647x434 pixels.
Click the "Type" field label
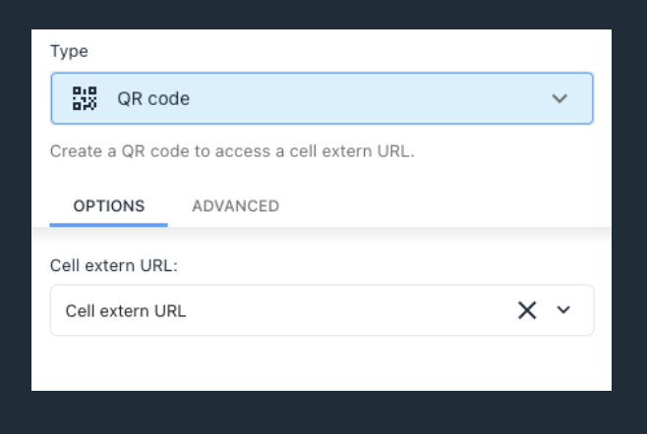point(69,51)
